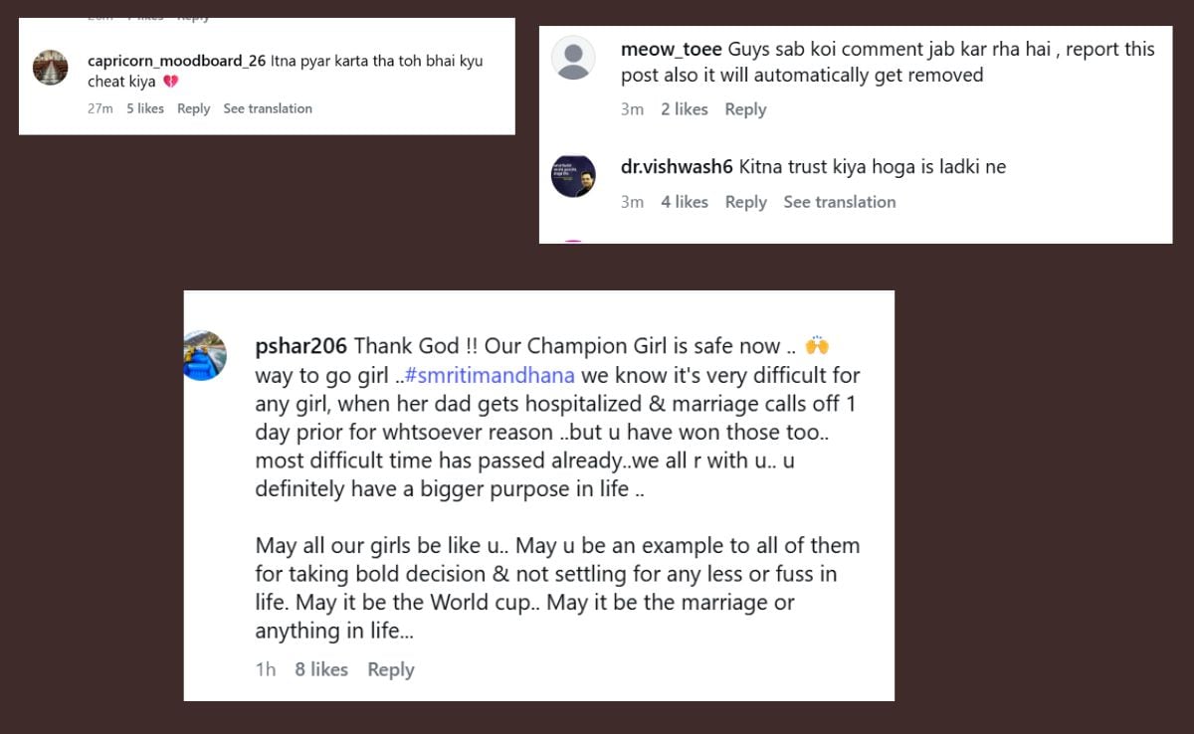
Task: View the 5 likes on the capricorn_moodboard_26 comment
Action: 145,108
